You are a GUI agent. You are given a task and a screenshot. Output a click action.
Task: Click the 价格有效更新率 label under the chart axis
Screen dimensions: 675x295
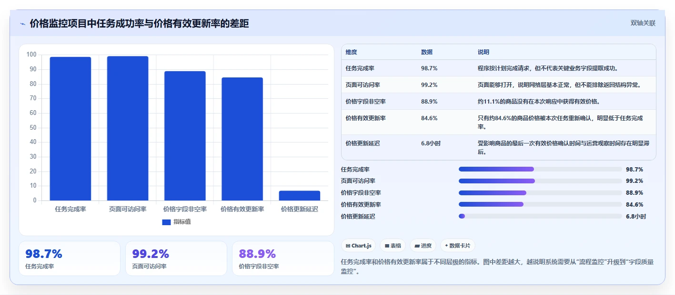[242, 209]
